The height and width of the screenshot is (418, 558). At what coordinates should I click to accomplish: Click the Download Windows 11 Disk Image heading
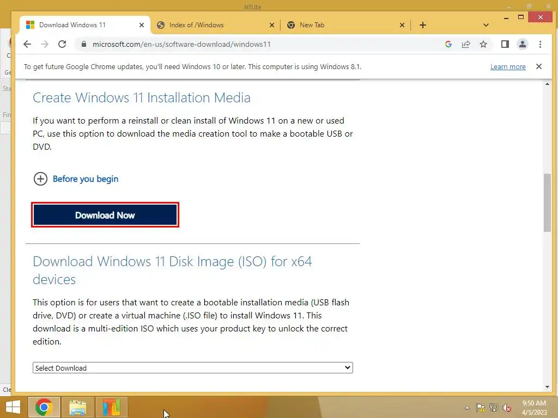coord(172,271)
